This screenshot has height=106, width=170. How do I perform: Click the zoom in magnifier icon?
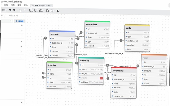pos(10,10)
